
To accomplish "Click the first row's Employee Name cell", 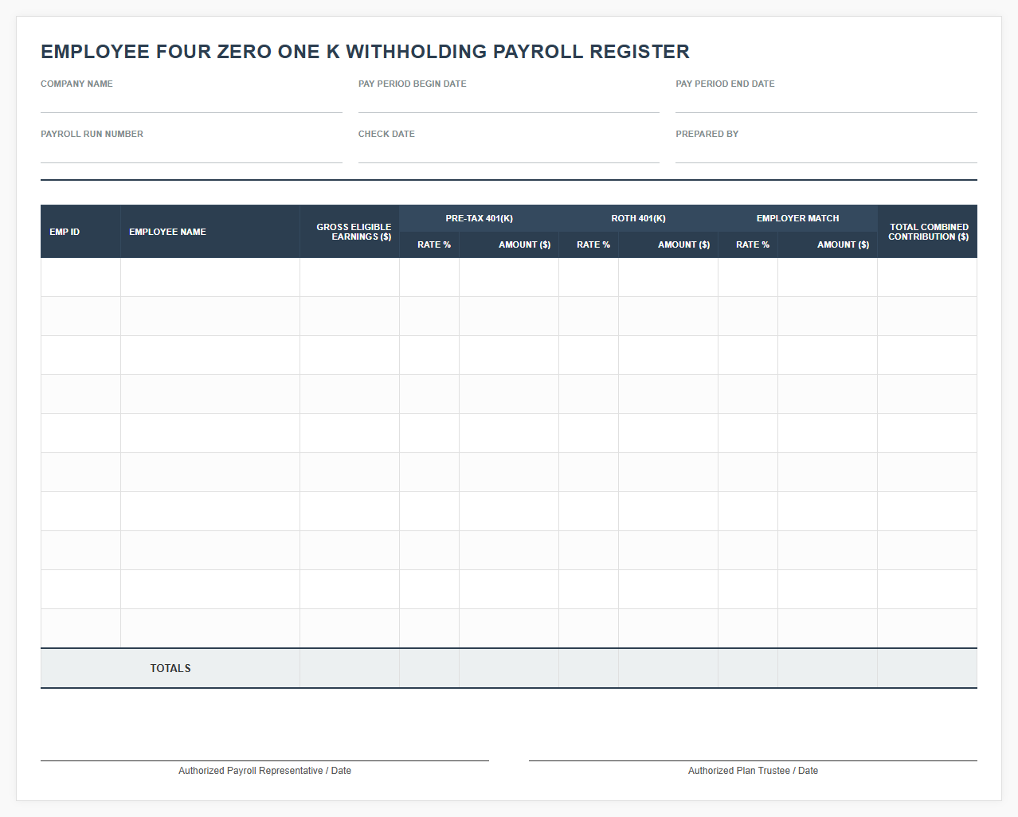I will tap(210, 277).
